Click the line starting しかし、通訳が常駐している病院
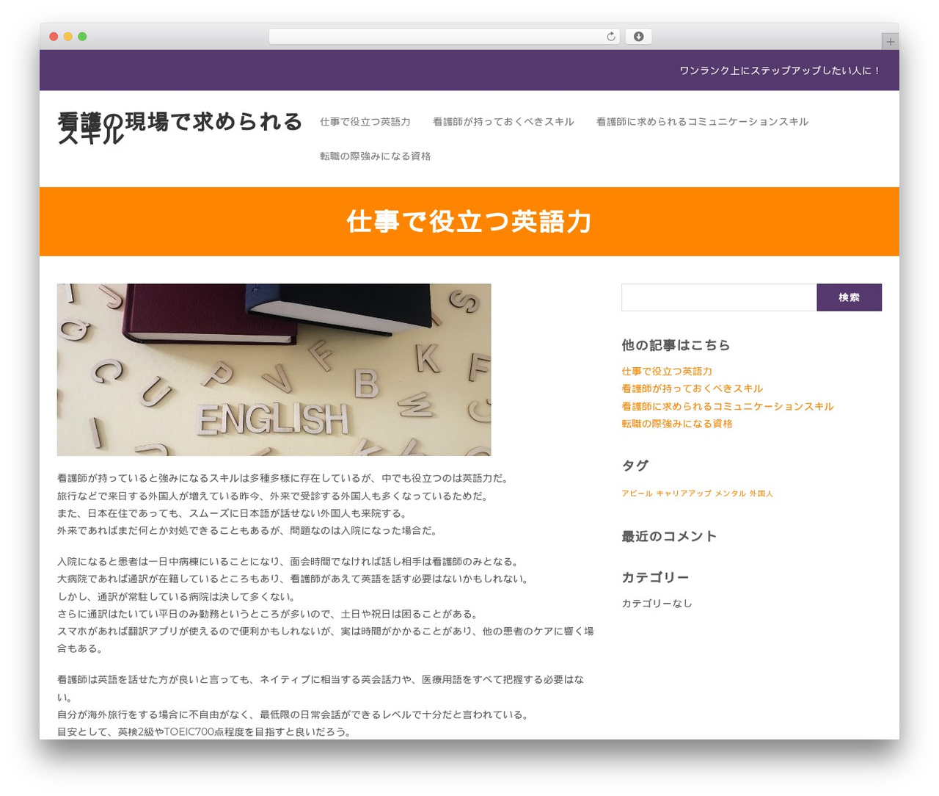939x796 pixels. coord(176,597)
